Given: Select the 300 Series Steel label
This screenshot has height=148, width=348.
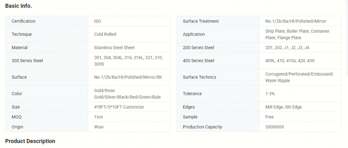Looking at the screenshot, I should (27, 61).
